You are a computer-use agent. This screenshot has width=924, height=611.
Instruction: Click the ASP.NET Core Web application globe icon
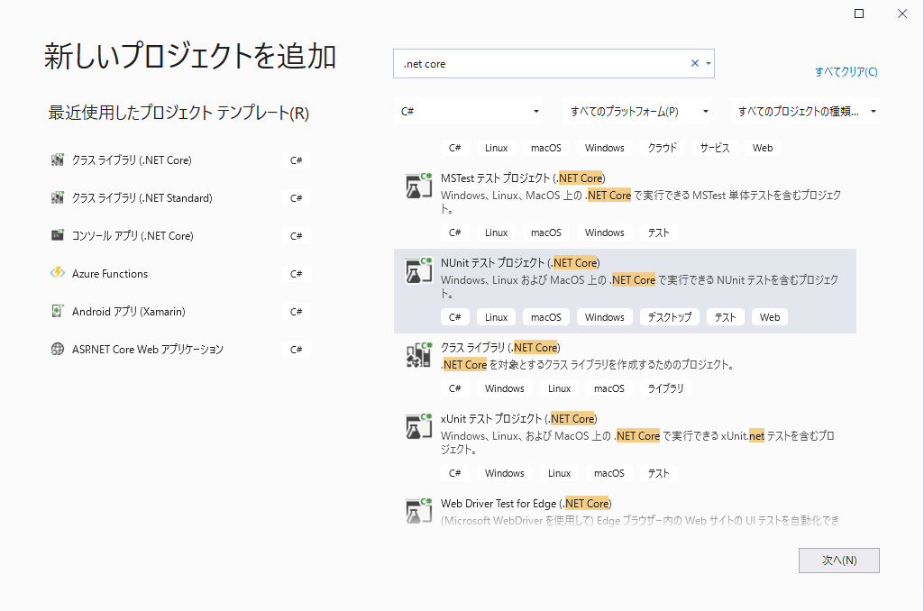point(57,349)
